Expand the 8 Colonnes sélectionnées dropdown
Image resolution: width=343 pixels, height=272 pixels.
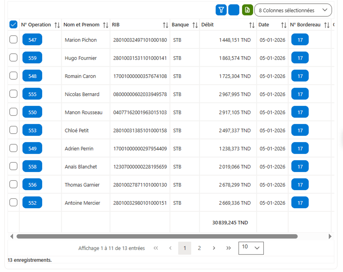click(x=293, y=10)
